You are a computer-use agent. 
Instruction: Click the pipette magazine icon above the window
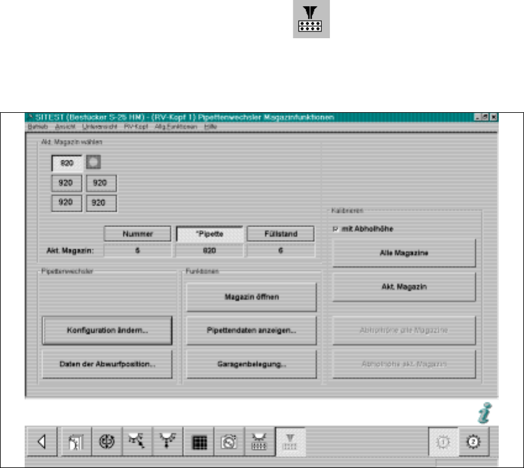[x=311, y=18]
